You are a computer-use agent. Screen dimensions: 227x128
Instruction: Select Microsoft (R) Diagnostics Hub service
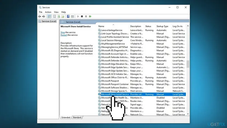click(x=142, y=51)
